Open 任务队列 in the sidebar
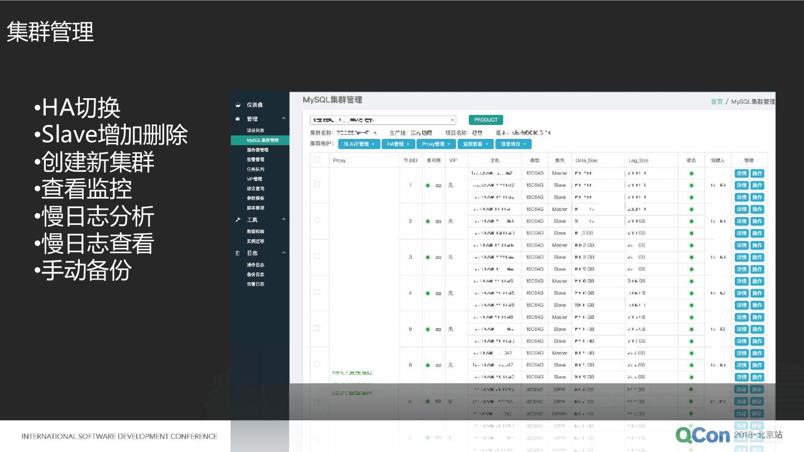 pos(256,169)
